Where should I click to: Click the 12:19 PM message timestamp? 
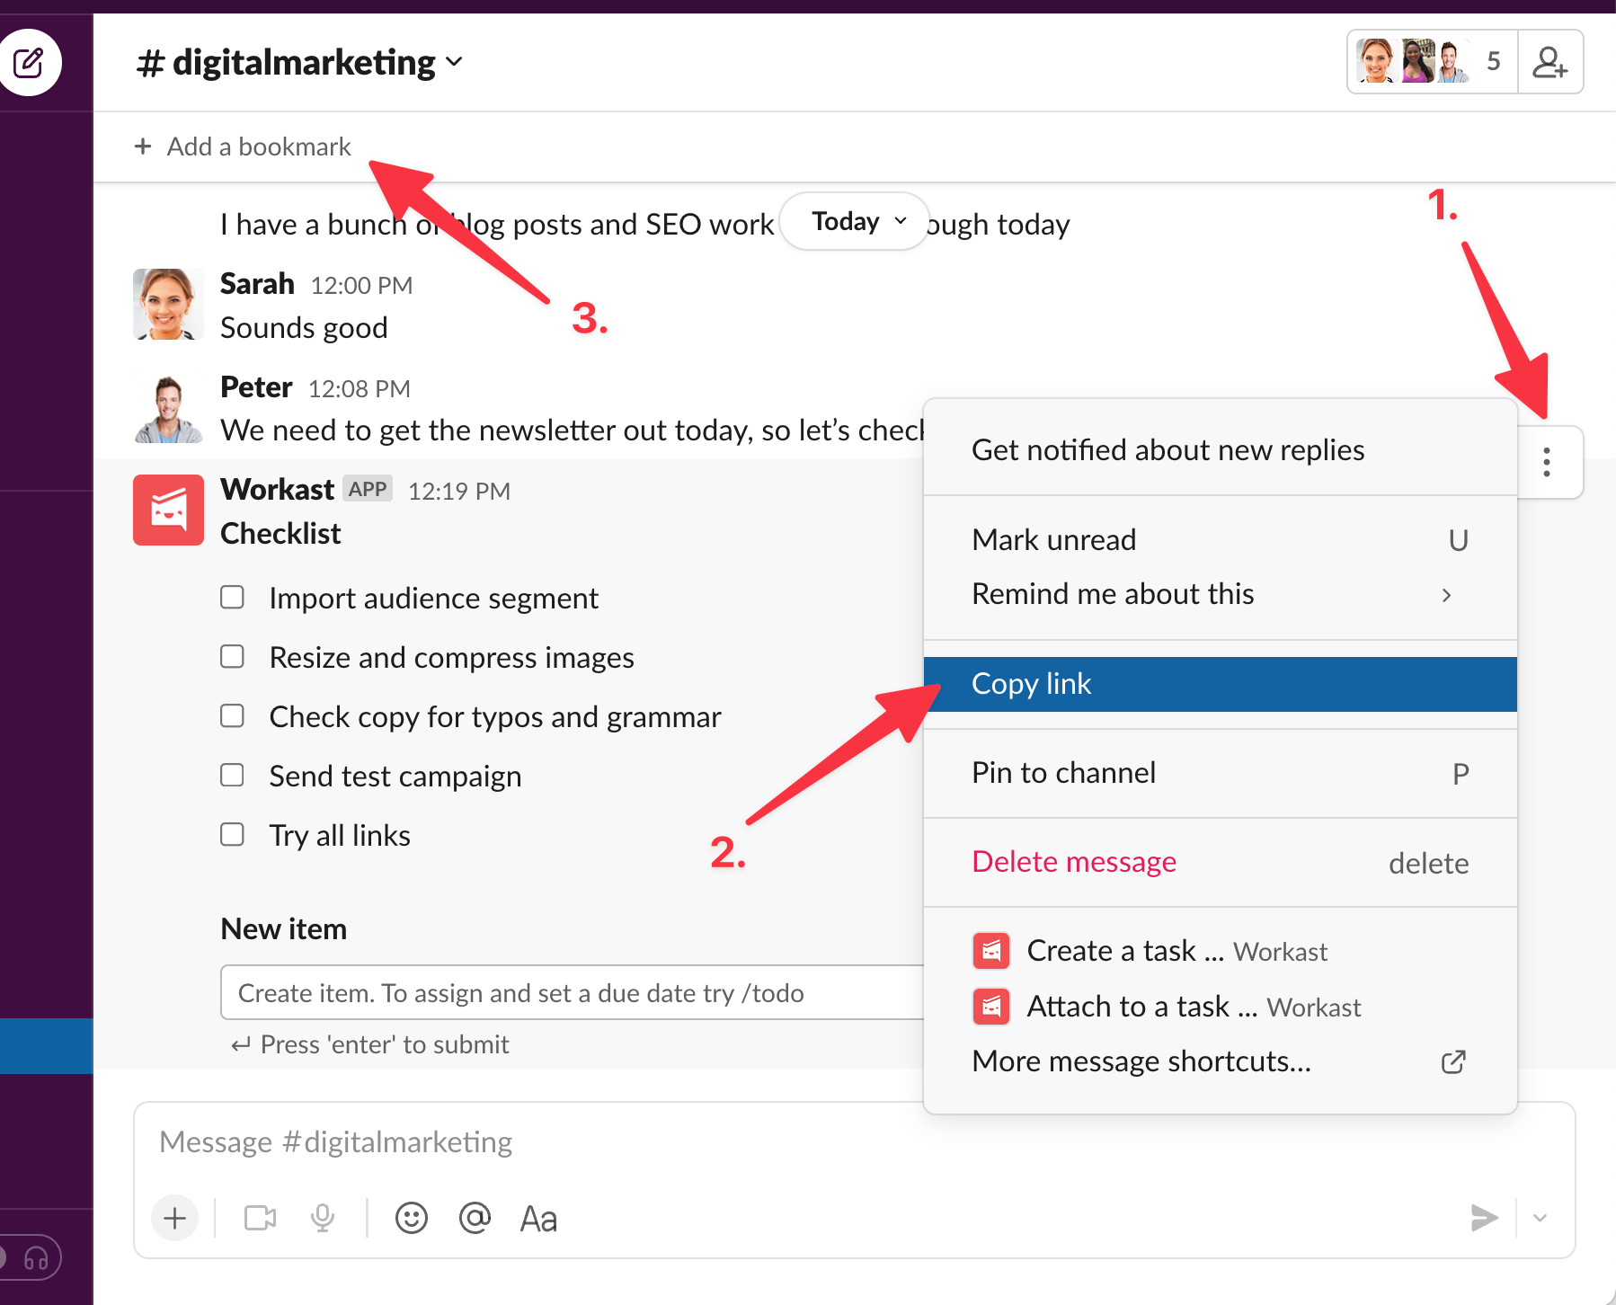pyautogui.click(x=459, y=491)
